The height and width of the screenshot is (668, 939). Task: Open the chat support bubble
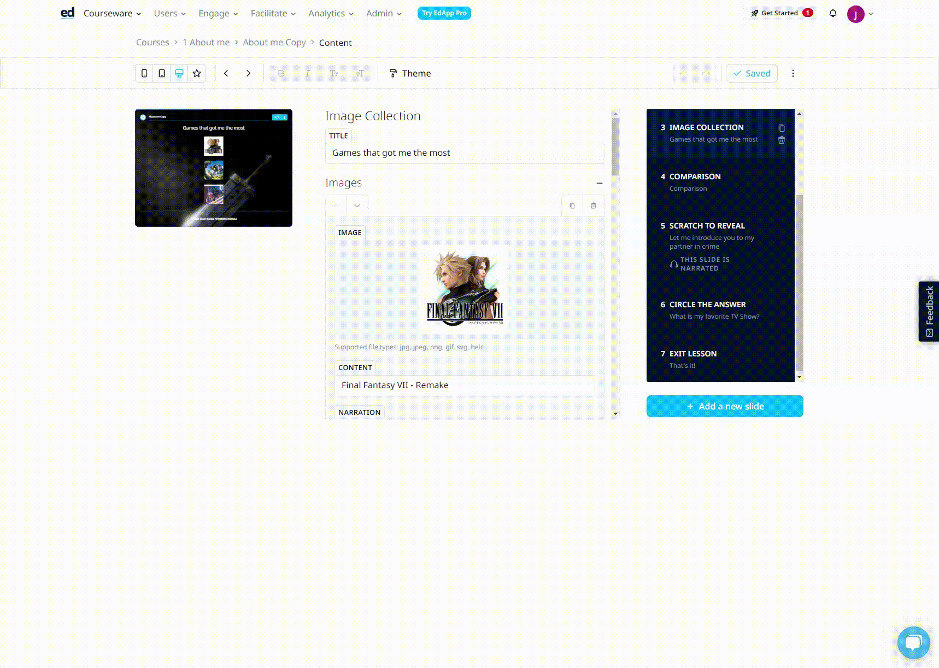[x=913, y=642]
